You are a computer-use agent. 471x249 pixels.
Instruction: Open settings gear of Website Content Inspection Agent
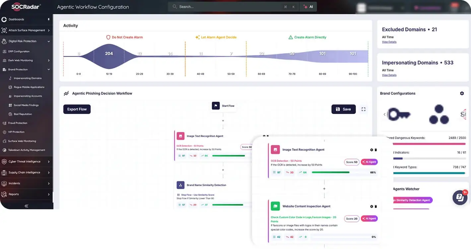coord(371,207)
